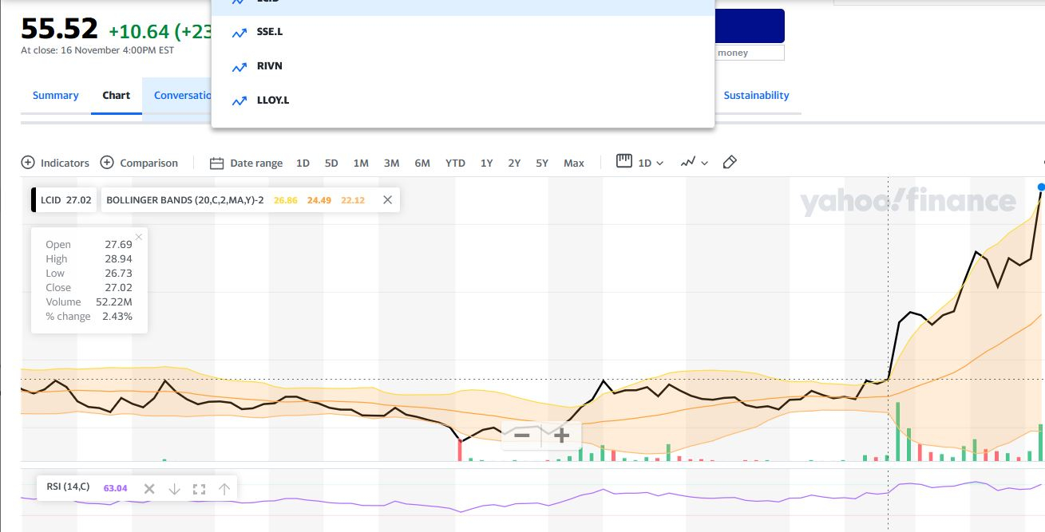Move the RSI panel down

174,489
